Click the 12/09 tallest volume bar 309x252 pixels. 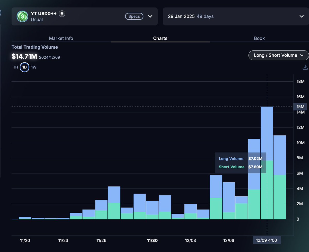(267, 163)
